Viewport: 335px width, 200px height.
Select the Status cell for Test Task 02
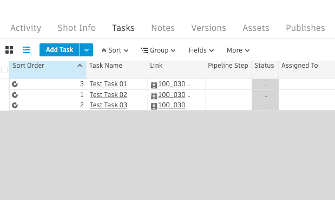pos(265,95)
